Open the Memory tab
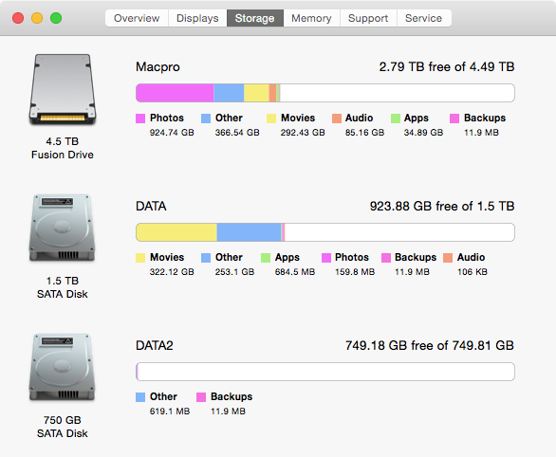The height and width of the screenshot is (457, 556). tap(311, 18)
